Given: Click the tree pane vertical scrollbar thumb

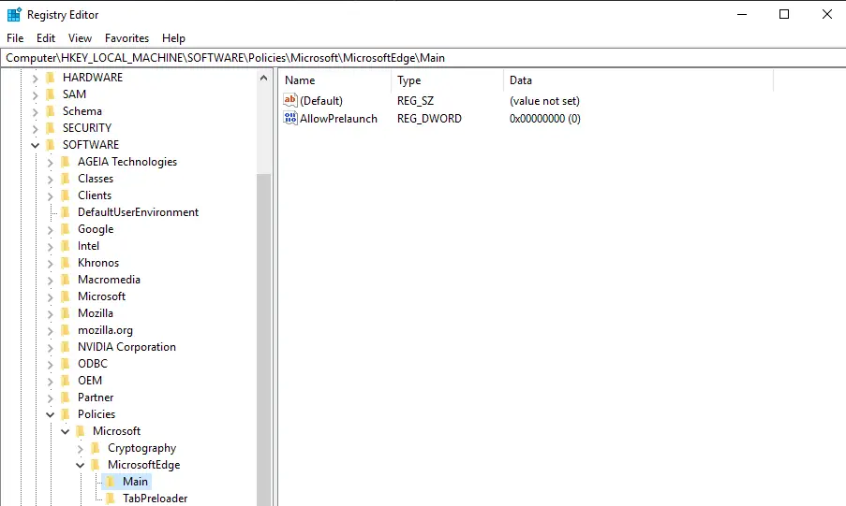Looking at the screenshot, I should pos(263,340).
